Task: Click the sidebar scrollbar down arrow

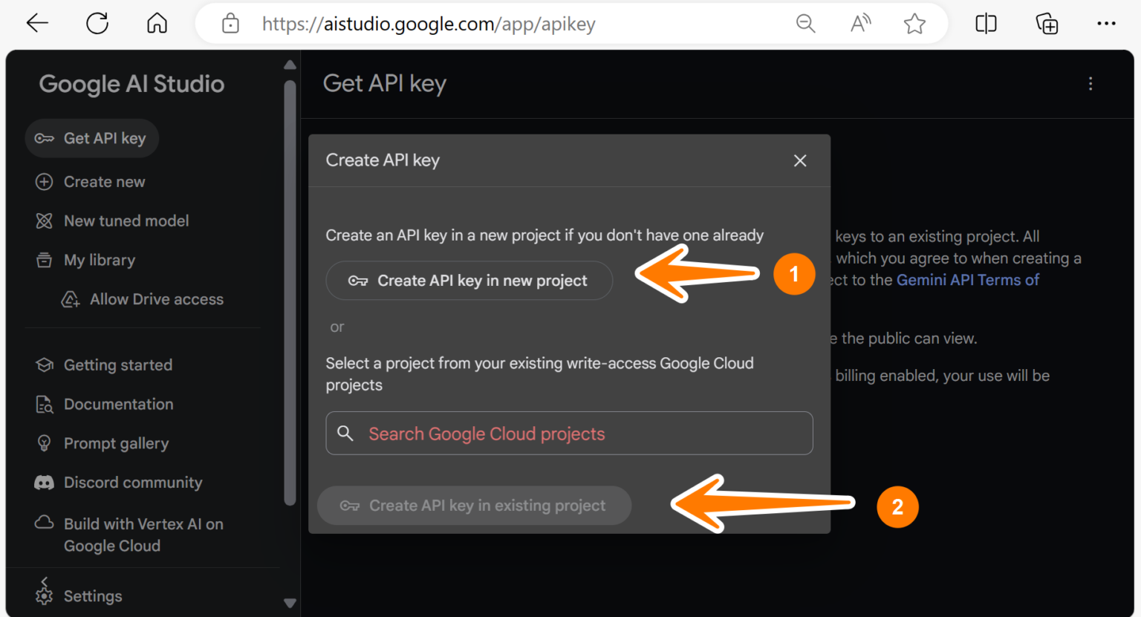Action: [x=290, y=603]
